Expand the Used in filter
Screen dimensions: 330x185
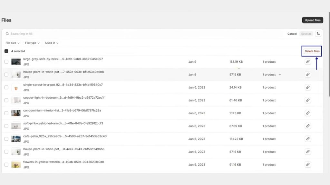51,43
